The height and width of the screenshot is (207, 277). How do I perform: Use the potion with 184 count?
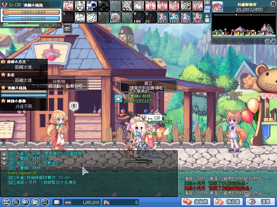[x=139, y=18]
